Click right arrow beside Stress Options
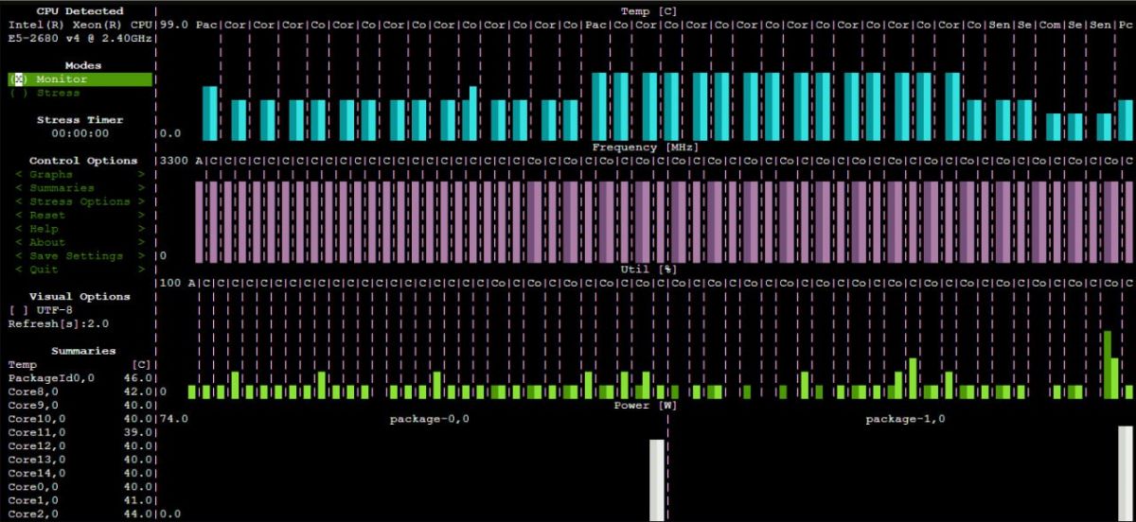The width and height of the screenshot is (1136, 522). pyautogui.click(x=141, y=201)
